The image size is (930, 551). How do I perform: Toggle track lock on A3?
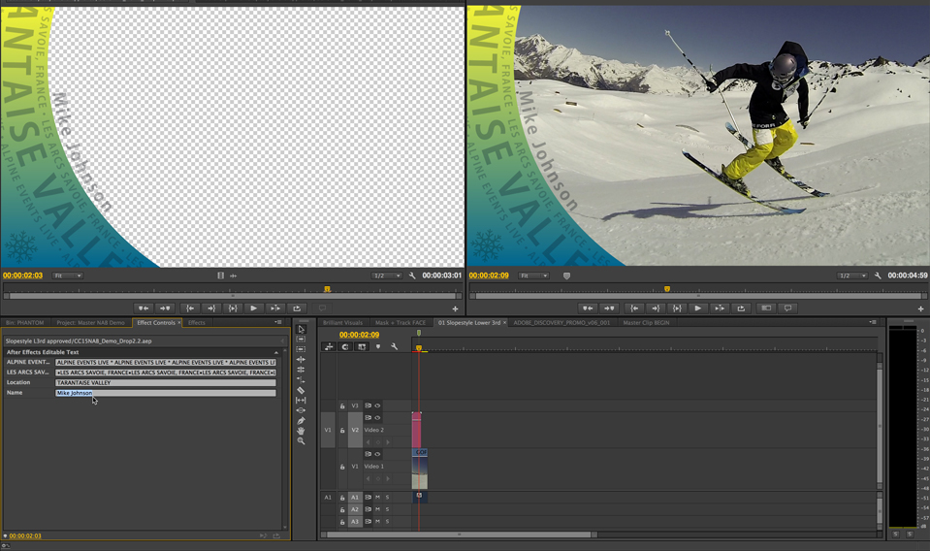click(x=342, y=522)
